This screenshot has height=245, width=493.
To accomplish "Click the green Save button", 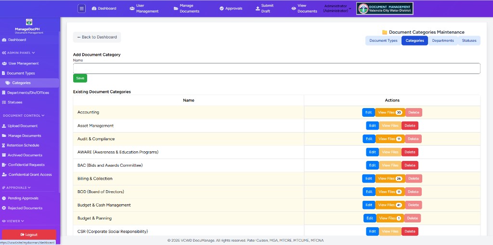I will point(80,78).
